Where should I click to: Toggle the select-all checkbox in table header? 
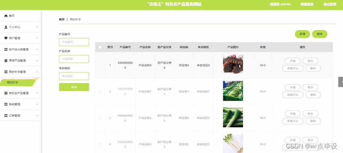[x=100, y=47]
